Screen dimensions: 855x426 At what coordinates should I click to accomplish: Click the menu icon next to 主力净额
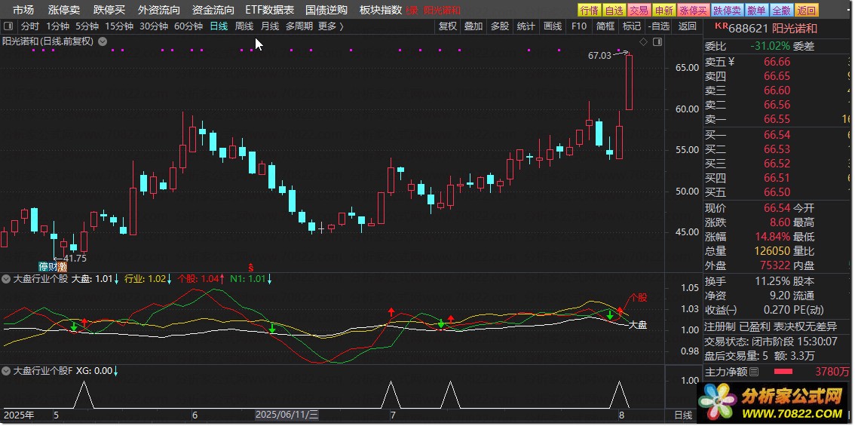pos(754,372)
